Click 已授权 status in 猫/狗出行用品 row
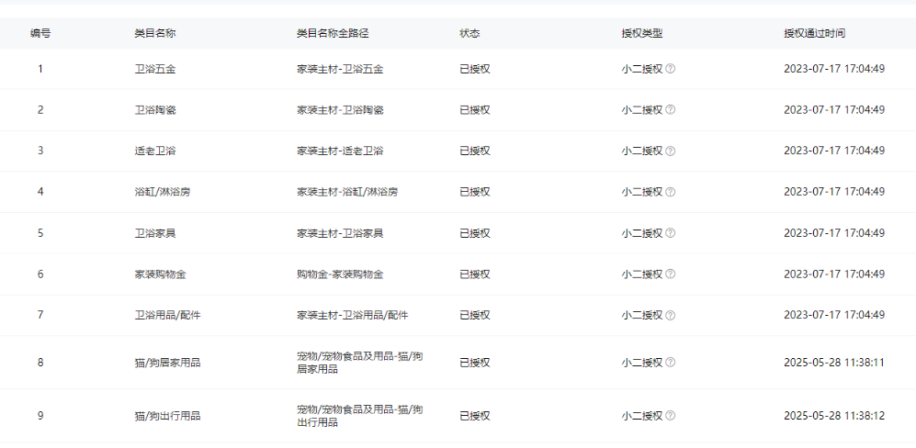The width and height of the screenshot is (916, 448). 474,416
